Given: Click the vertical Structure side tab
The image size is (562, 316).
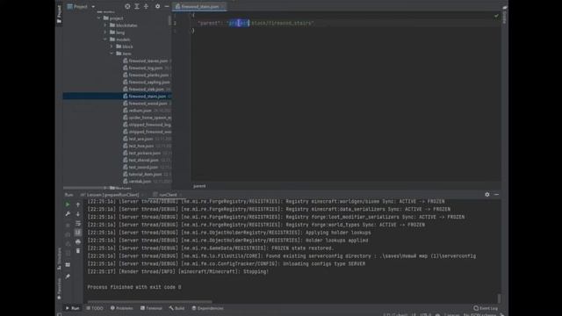Looking at the screenshot, I should [59, 259].
